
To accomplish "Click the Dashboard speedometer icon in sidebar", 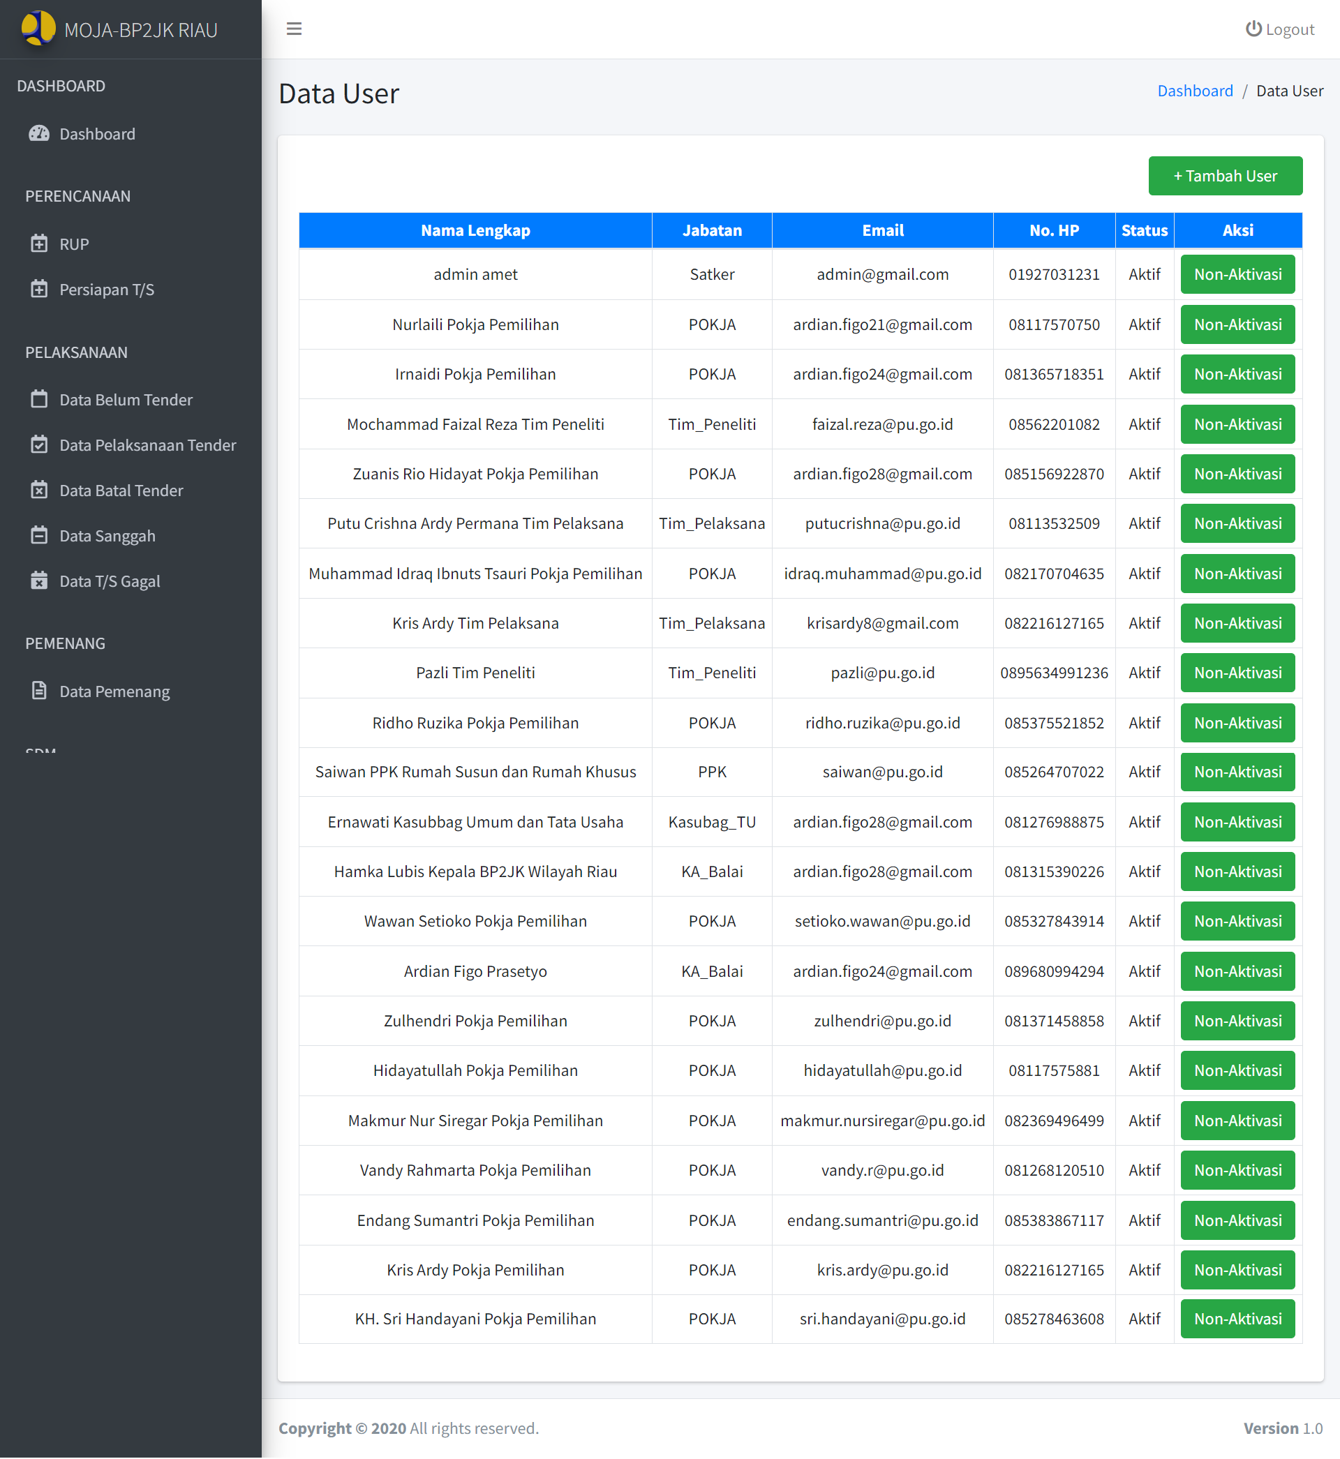I will tap(39, 133).
